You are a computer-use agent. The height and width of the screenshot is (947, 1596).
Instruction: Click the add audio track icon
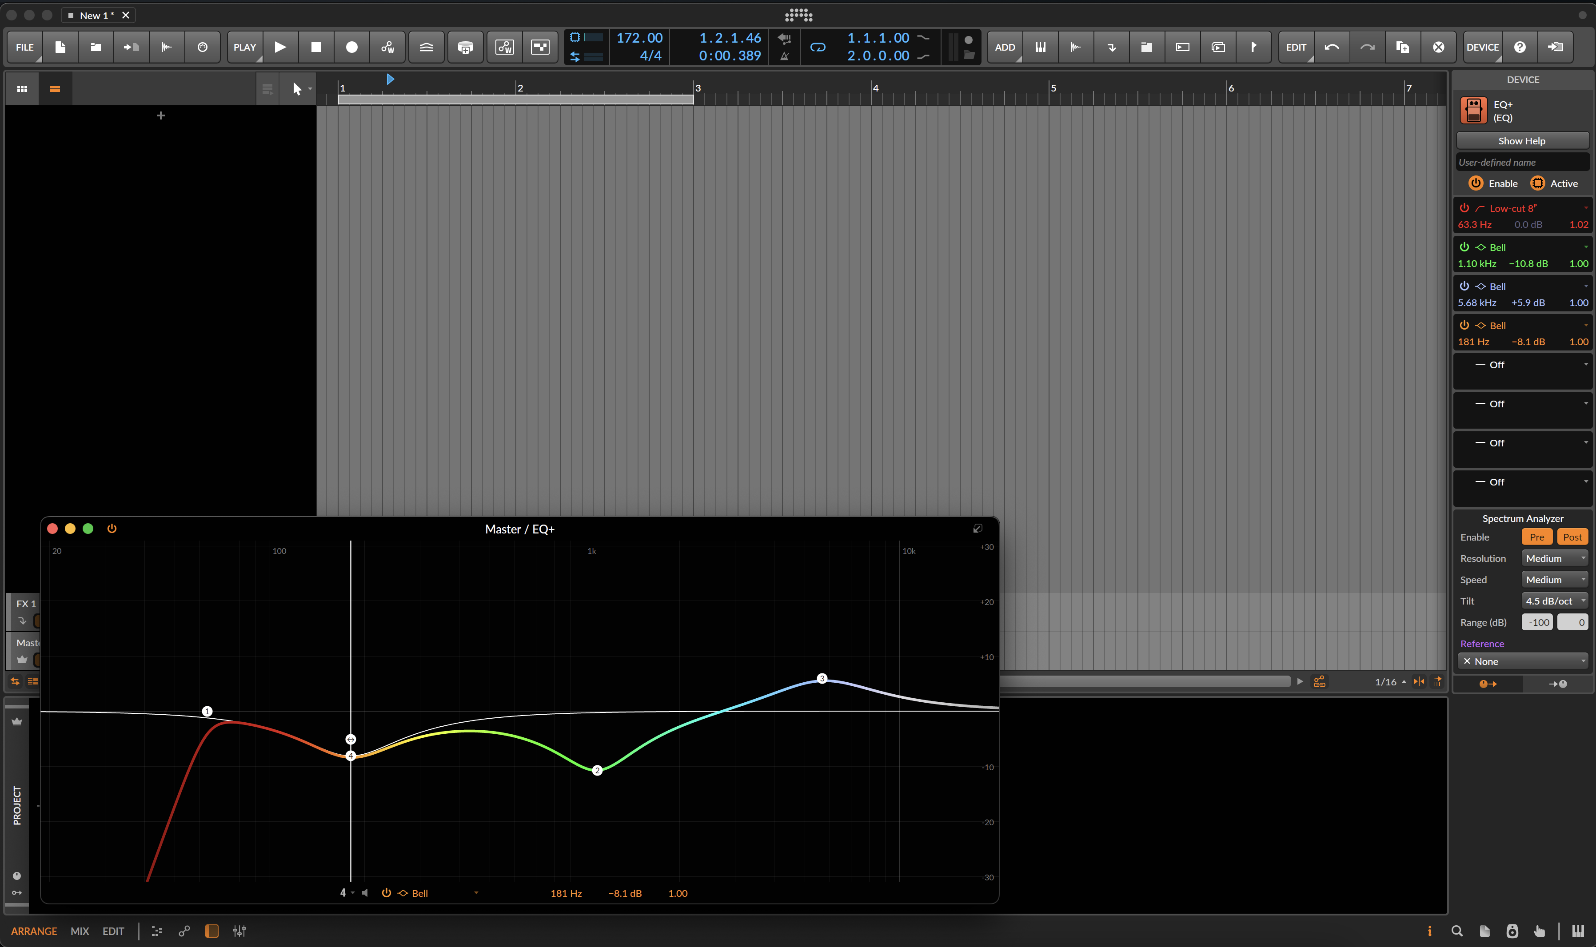click(1076, 47)
